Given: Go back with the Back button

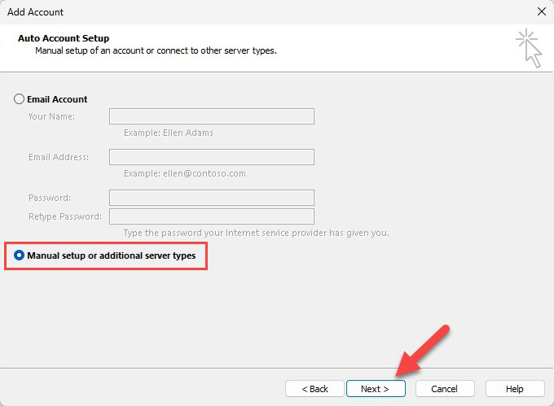Looking at the screenshot, I should click(314, 389).
